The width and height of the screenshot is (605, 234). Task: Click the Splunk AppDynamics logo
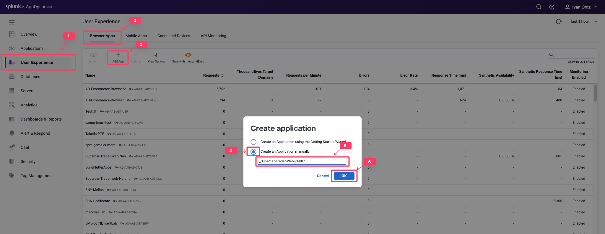(x=29, y=6)
